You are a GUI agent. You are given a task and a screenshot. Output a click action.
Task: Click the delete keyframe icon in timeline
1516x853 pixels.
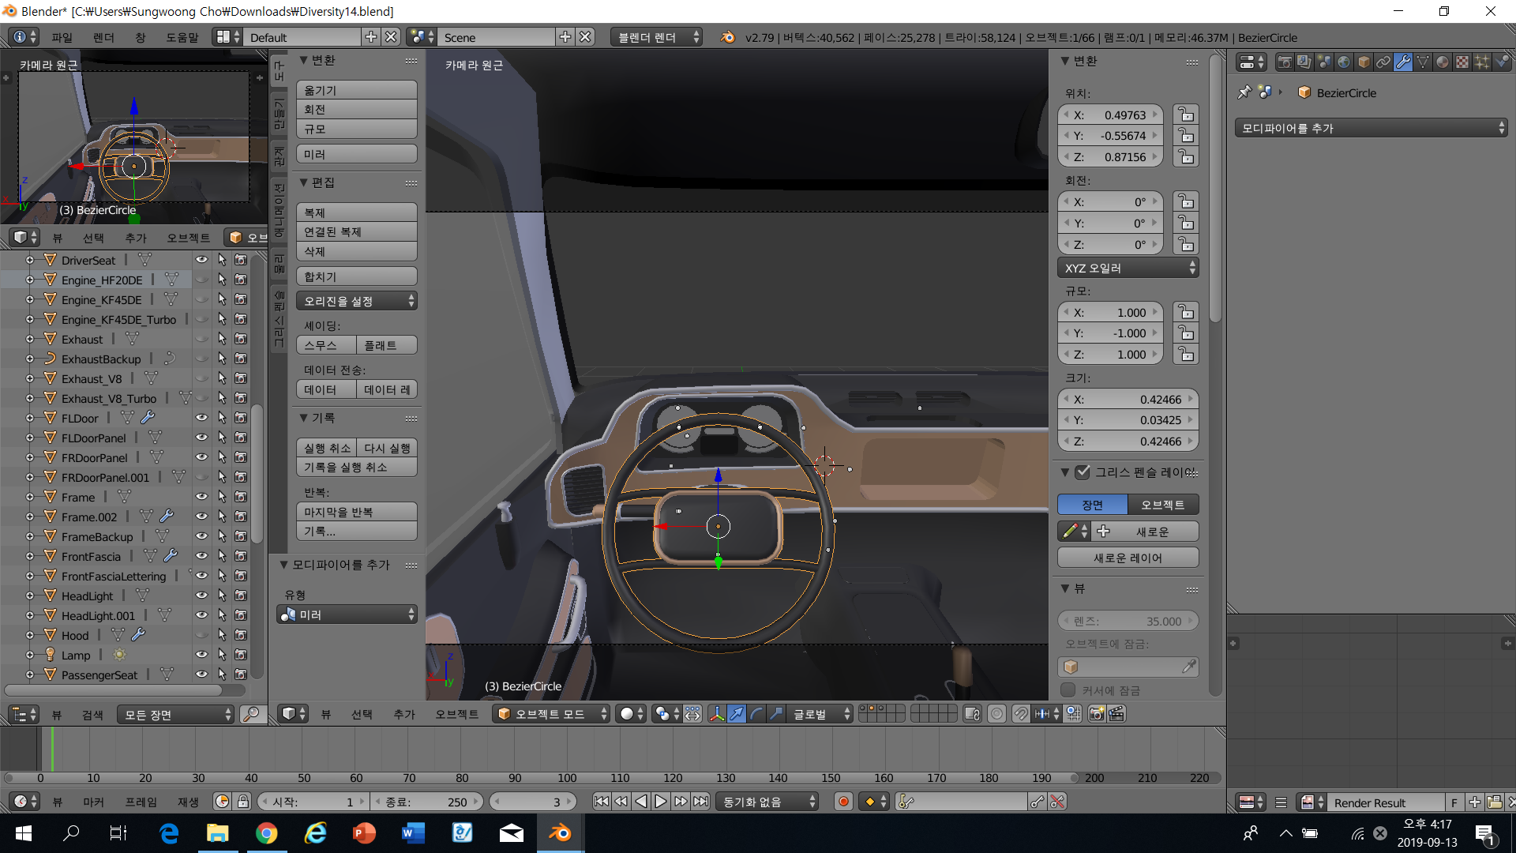click(1057, 802)
